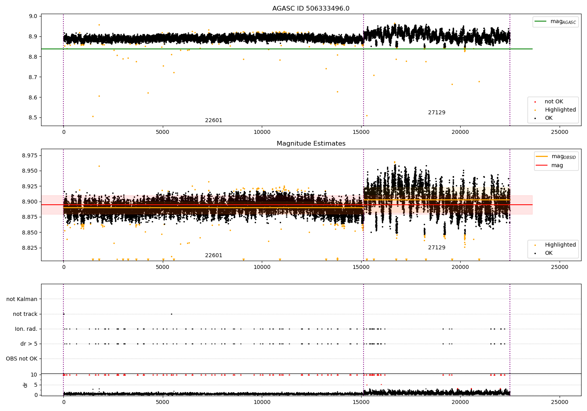Click the 8.7 y-axis tick label
Image resolution: width=587 pixels, height=411 pixels.
(33, 77)
